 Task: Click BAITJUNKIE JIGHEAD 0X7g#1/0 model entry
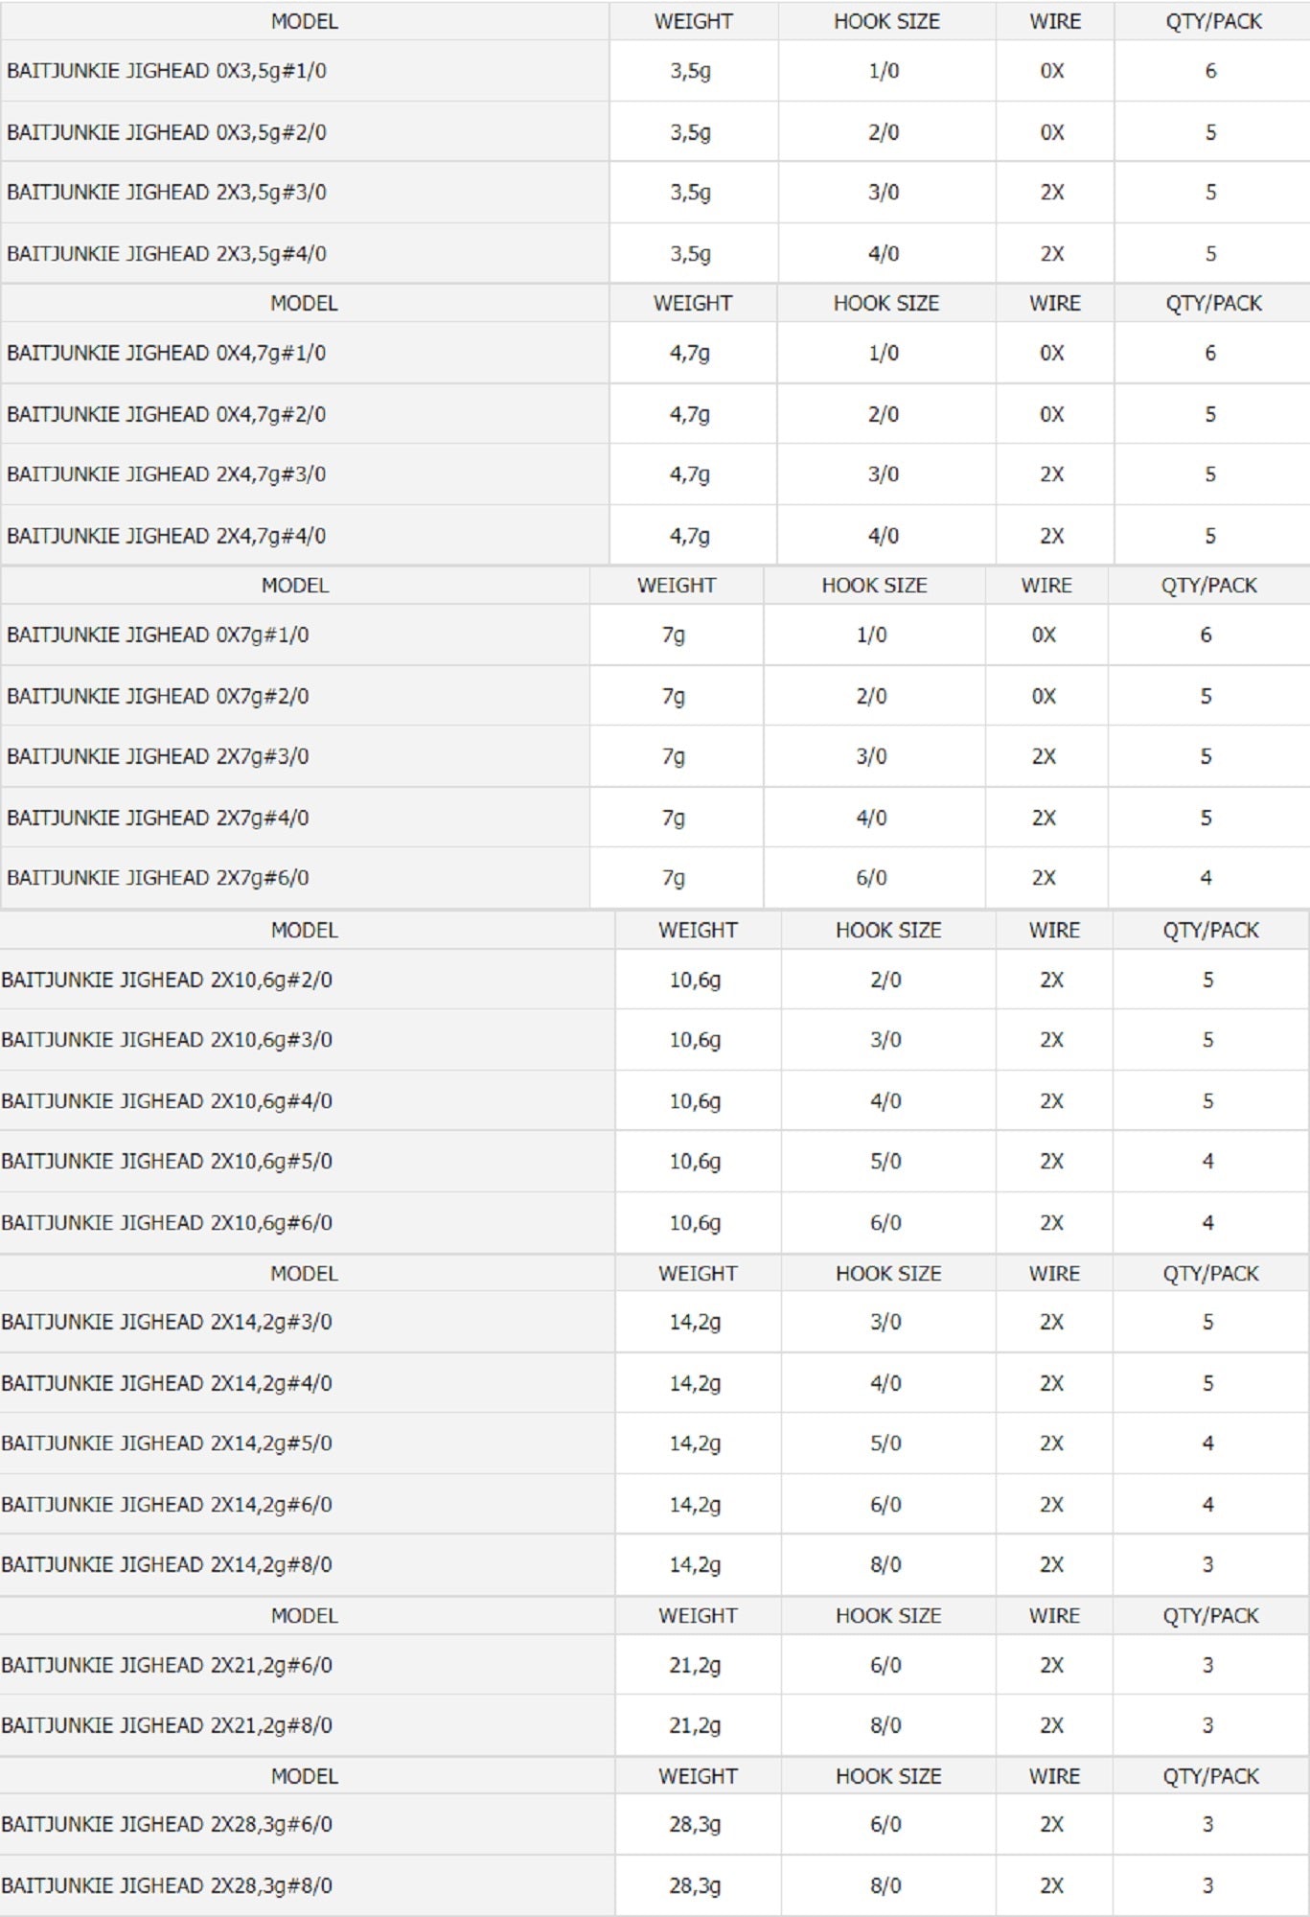click(x=158, y=635)
